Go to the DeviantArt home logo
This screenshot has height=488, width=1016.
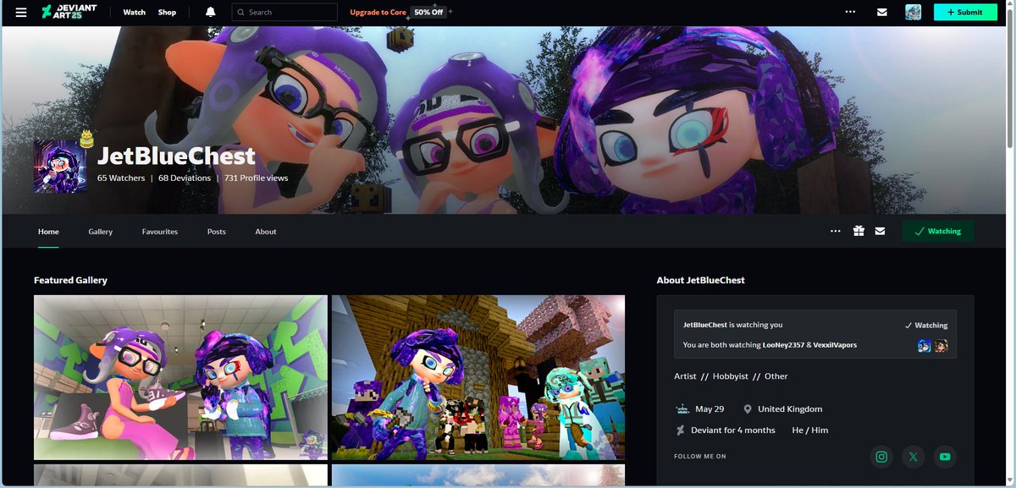coord(69,13)
